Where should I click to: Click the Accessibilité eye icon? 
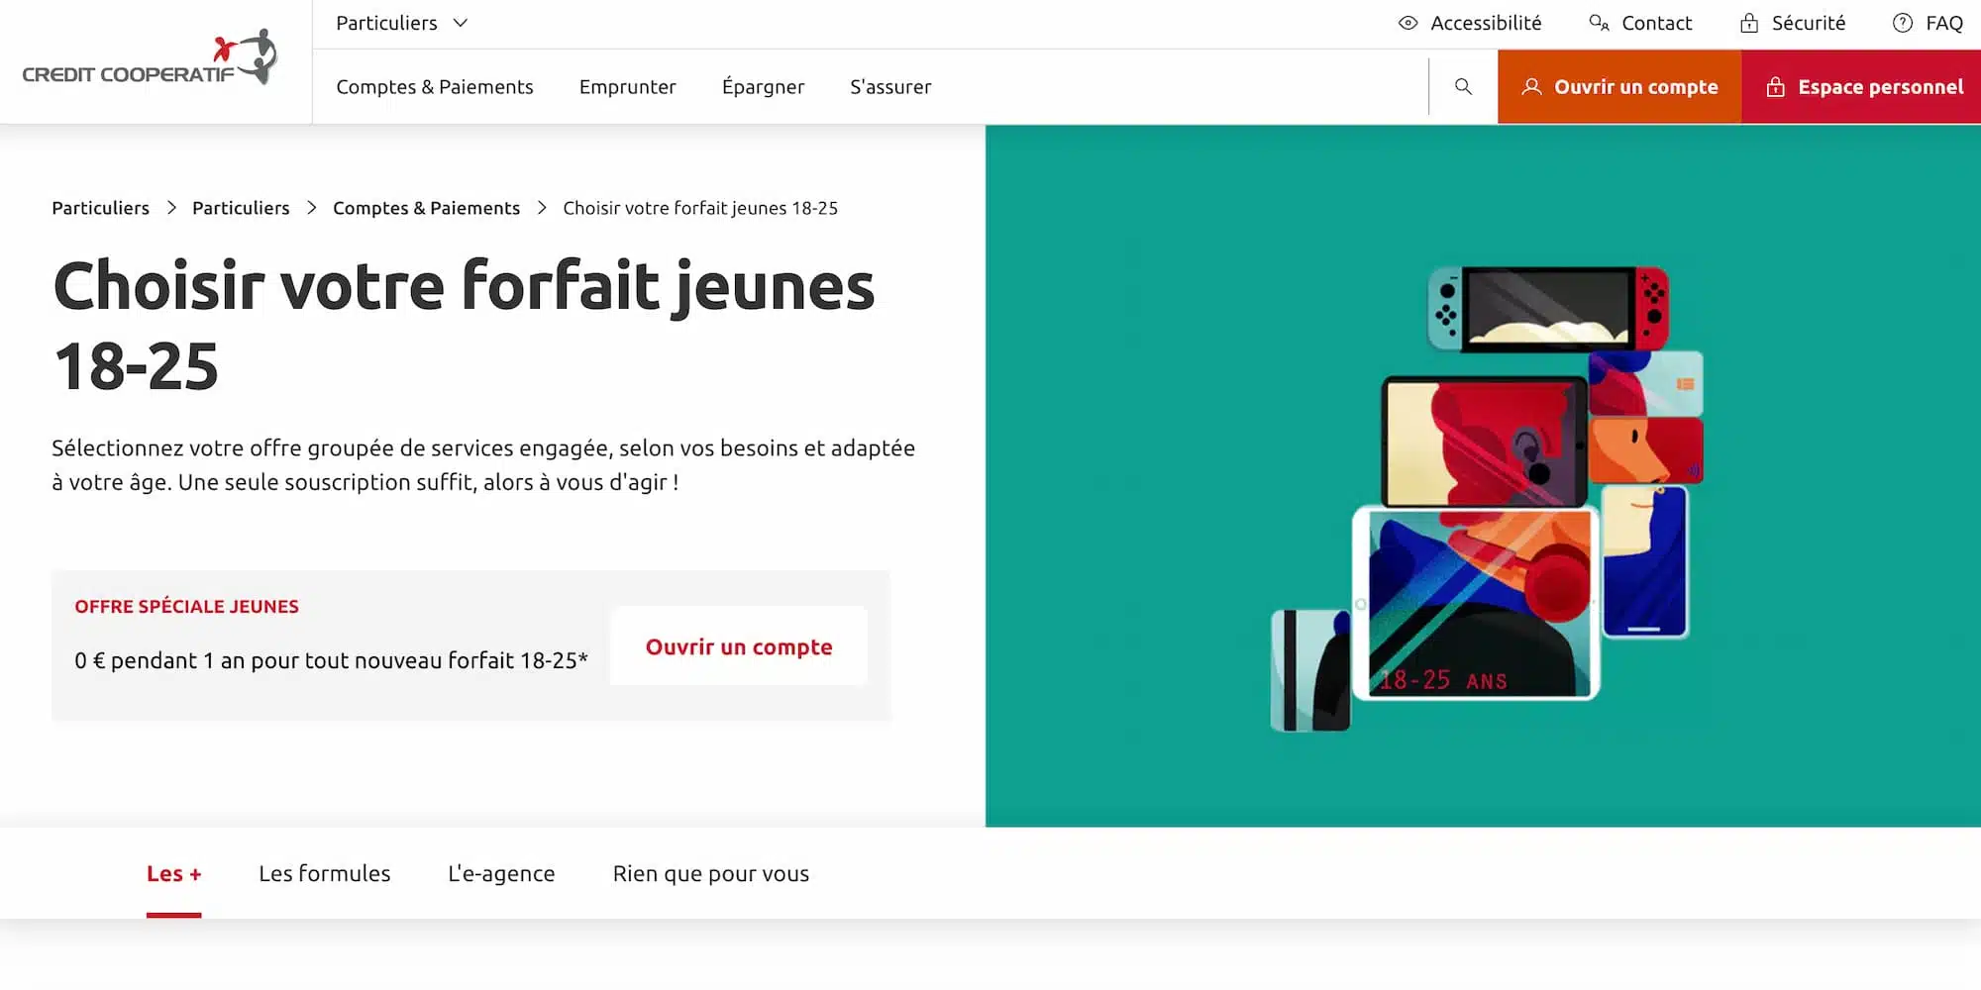[1408, 22]
